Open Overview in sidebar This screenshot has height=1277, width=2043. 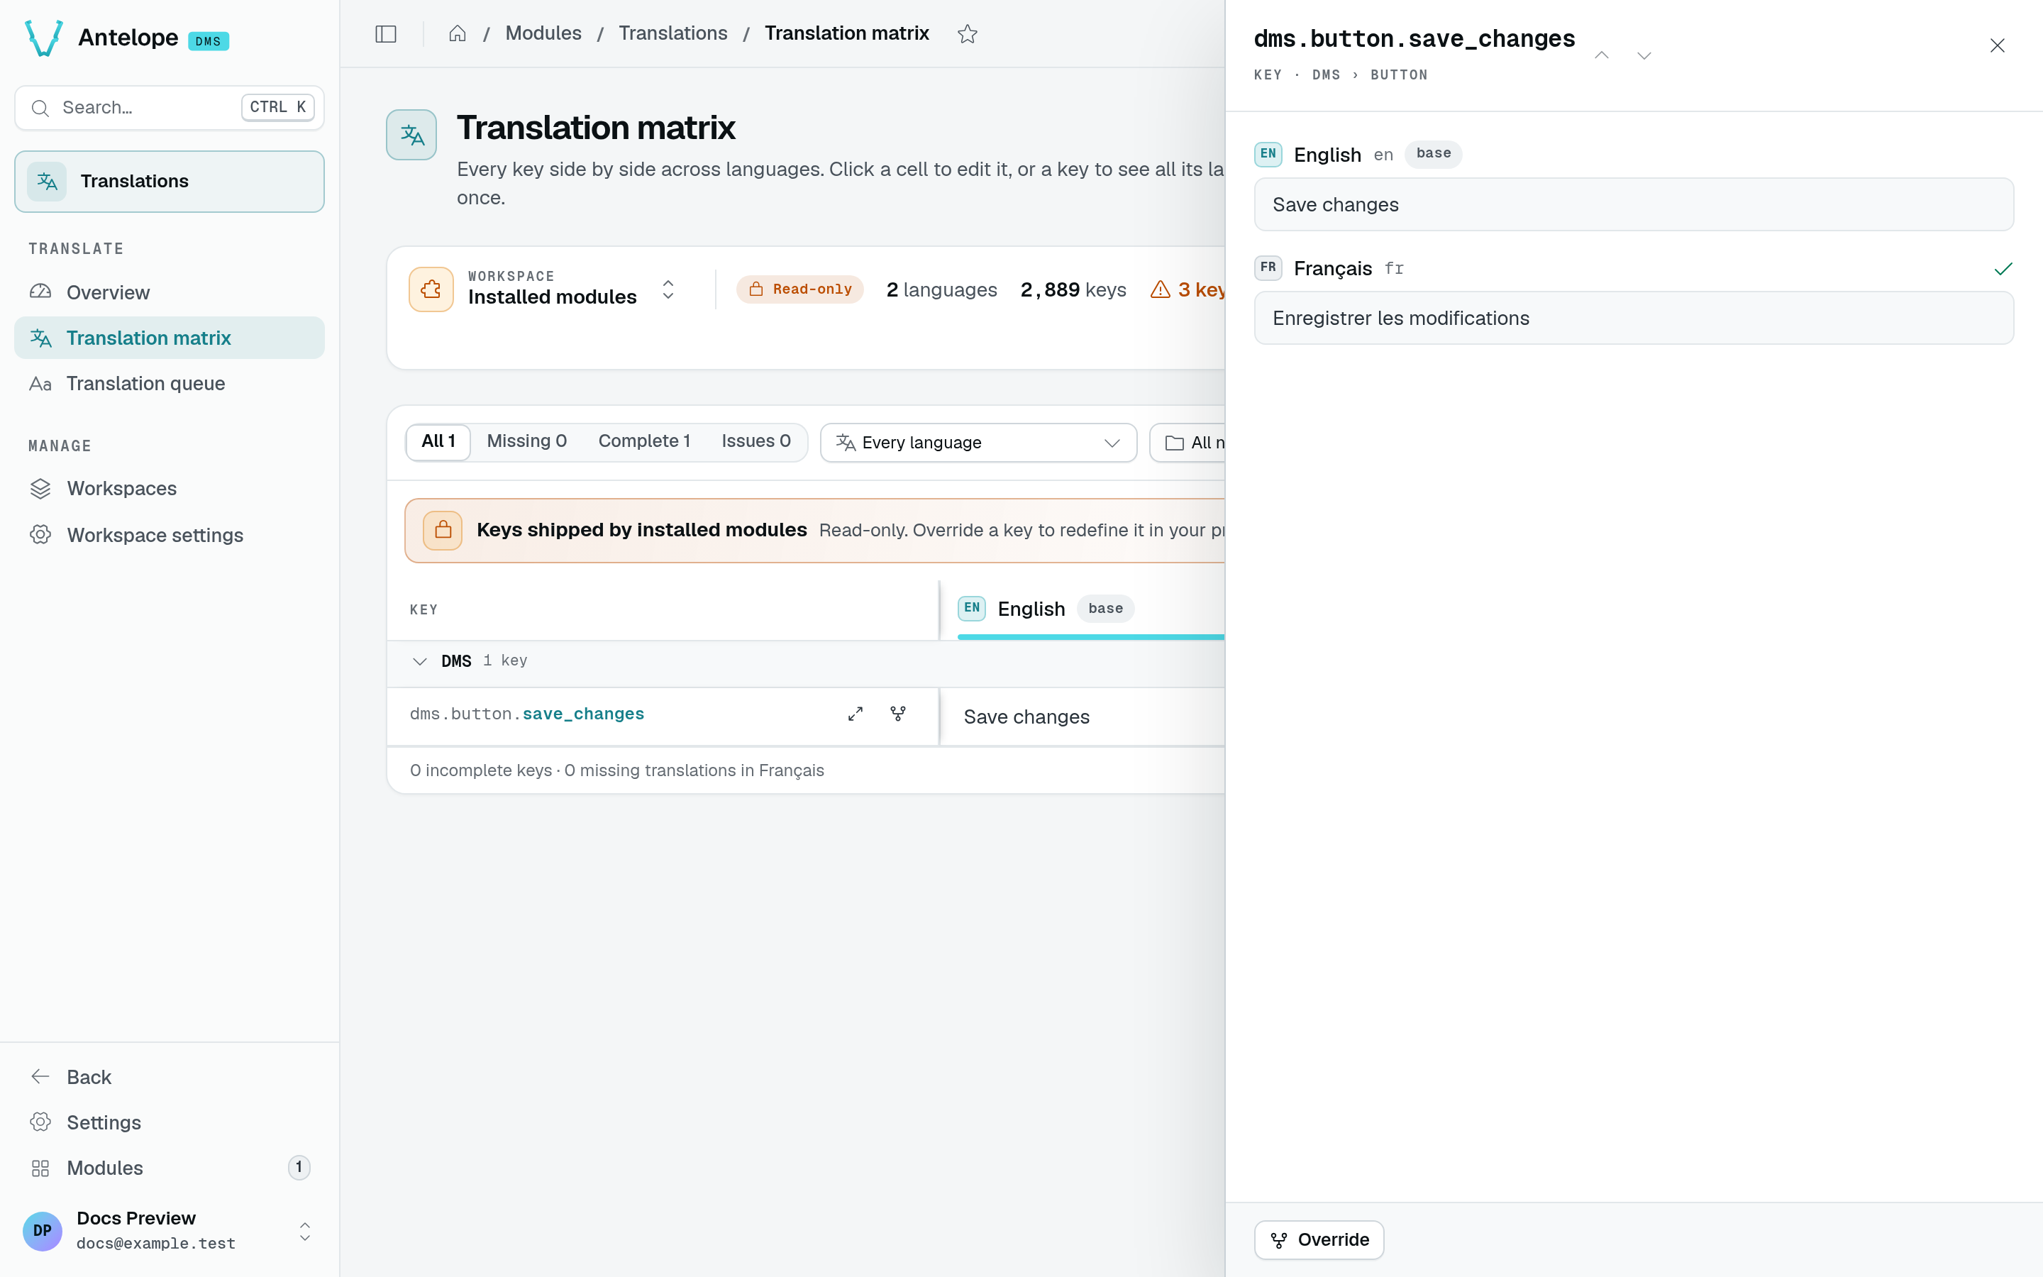(169, 292)
